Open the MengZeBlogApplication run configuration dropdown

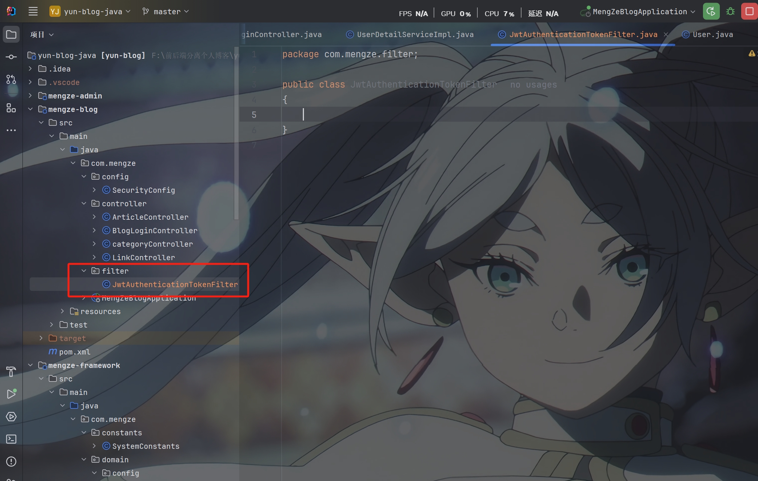pos(640,12)
